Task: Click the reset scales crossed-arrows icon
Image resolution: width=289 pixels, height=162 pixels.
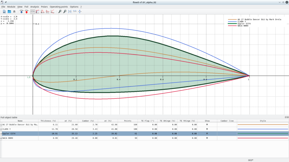Action: click(70, 12)
